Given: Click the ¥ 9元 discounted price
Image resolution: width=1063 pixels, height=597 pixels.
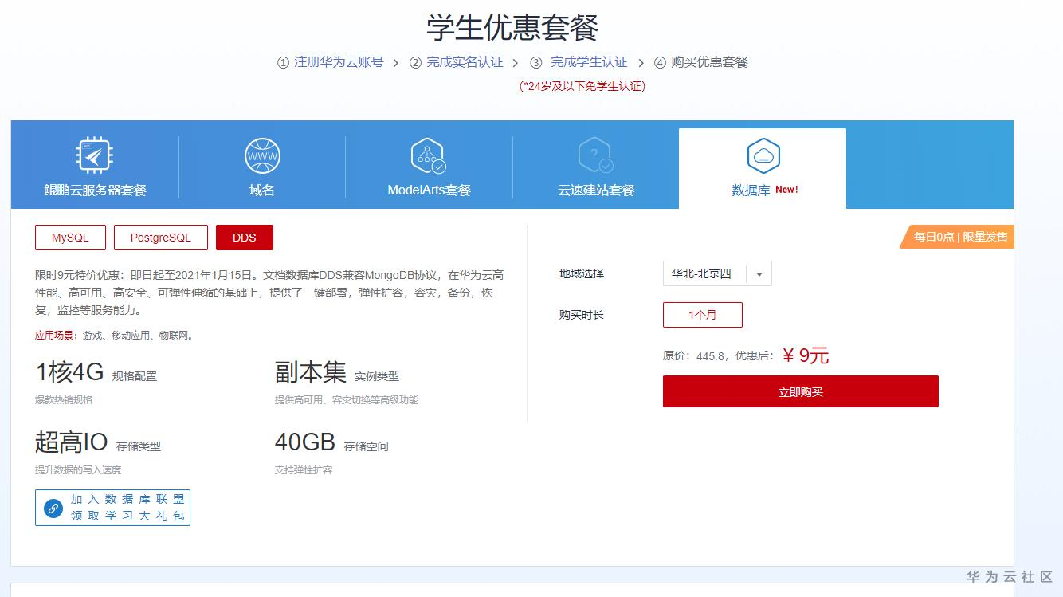Looking at the screenshot, I should (x=806, y=355).
